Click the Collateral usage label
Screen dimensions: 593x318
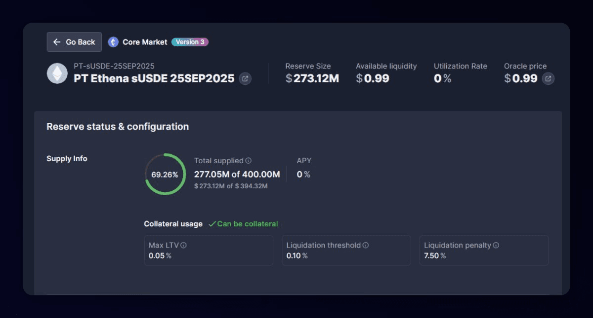point(173,224)
